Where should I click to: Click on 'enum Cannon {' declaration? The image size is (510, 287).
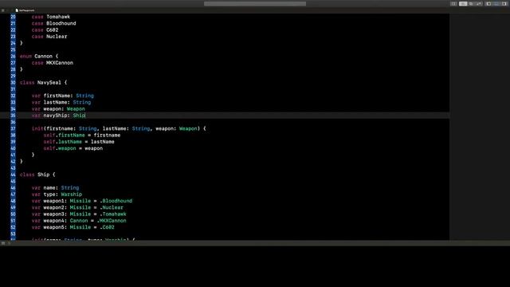pos(39,57)
